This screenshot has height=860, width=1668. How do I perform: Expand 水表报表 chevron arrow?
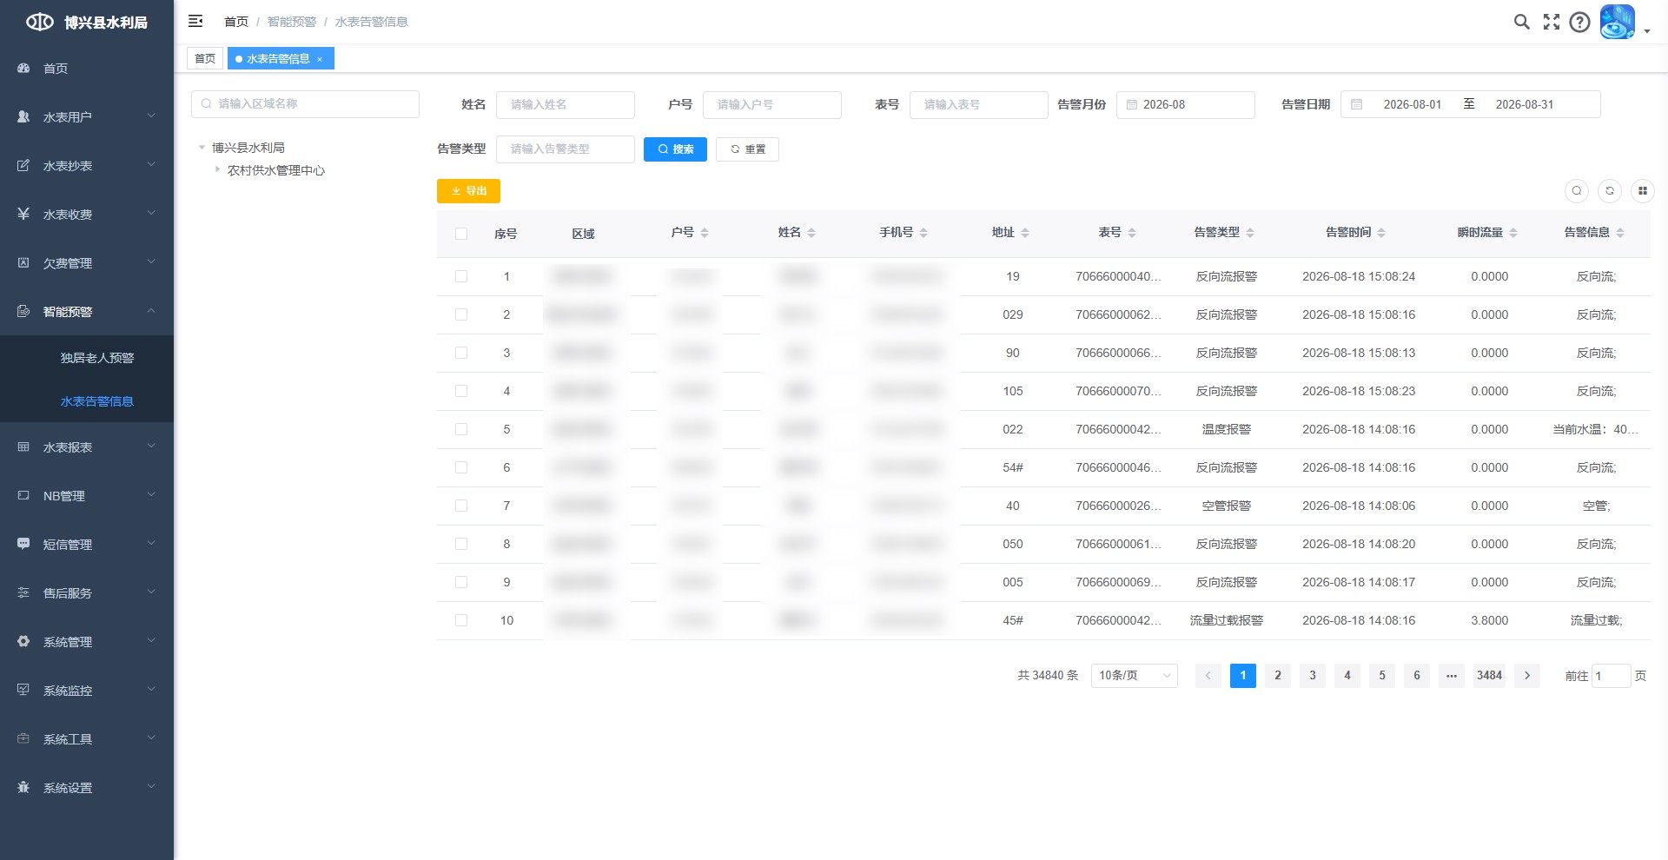point(151,446)
